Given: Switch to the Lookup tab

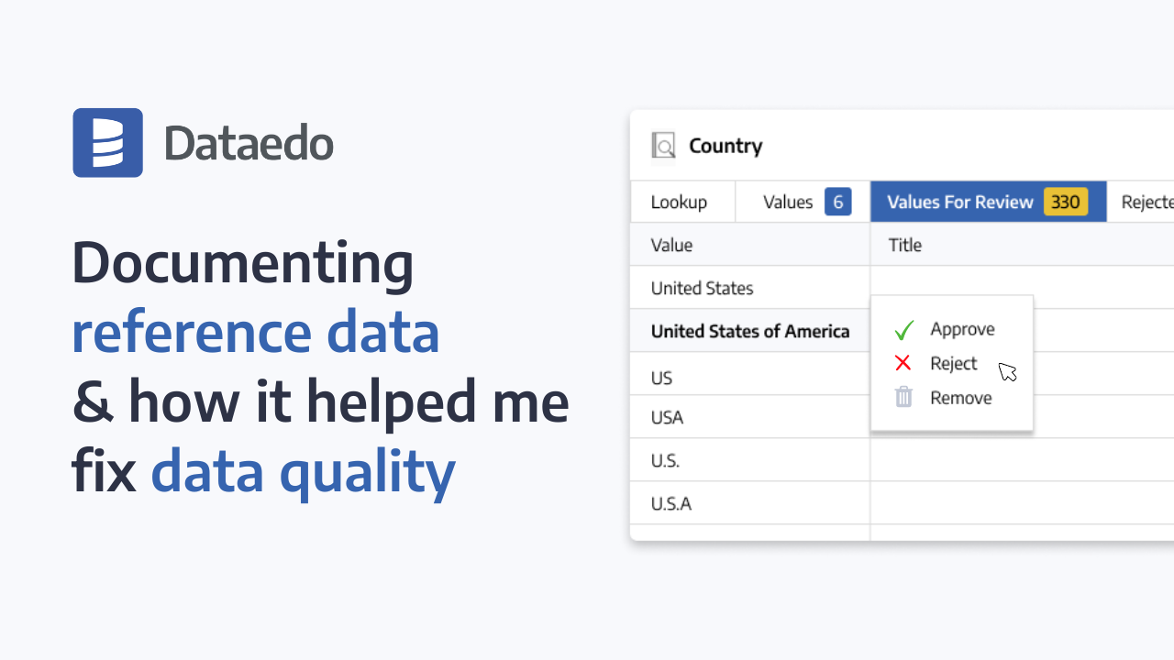Looking at the screenshot, I should click(679, 203).
